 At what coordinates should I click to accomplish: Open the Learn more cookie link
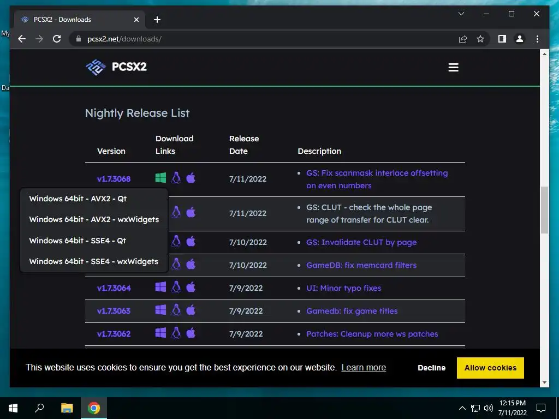click(x=364, y=367)
